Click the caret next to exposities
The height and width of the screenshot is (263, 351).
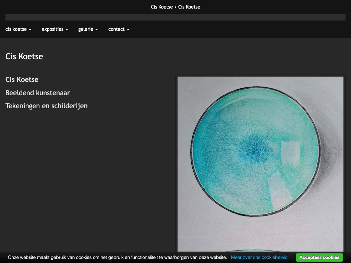point(67,30)
